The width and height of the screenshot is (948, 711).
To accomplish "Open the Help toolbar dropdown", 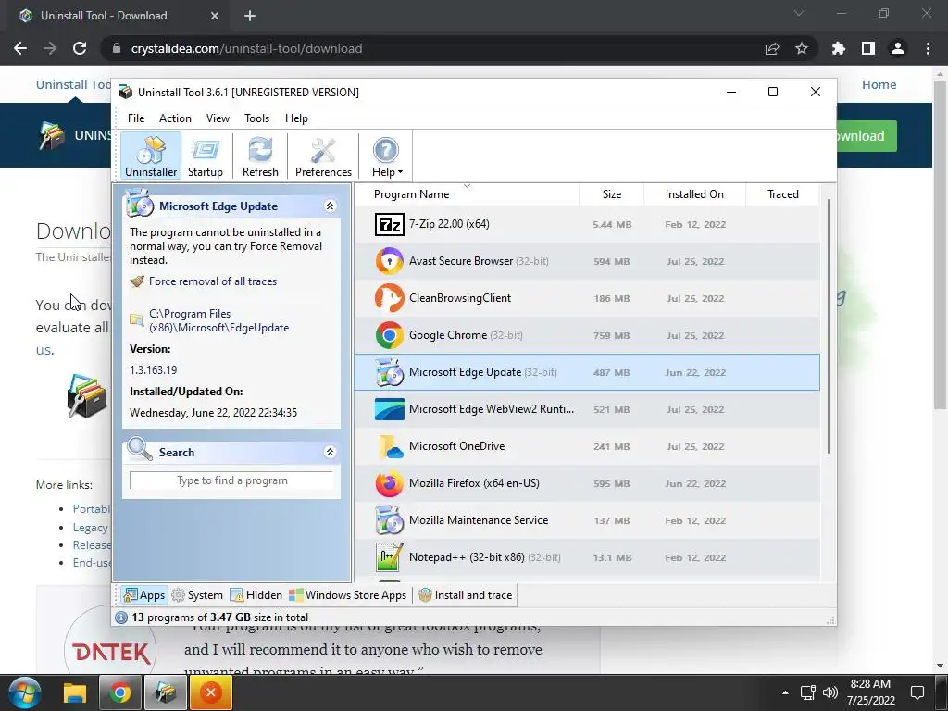I will pyautogui.click(x=386, y=156).
